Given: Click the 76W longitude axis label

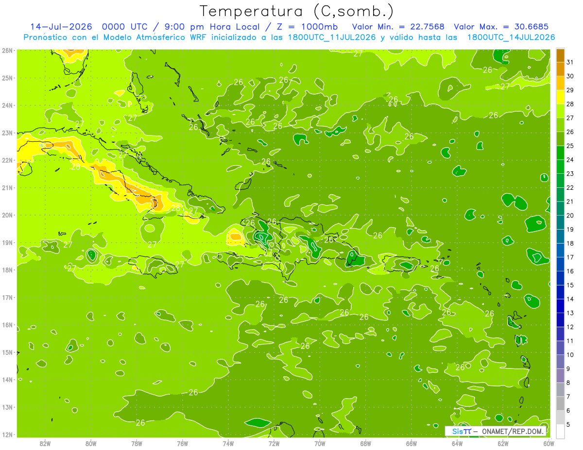Looking at the screenshot, I should [x=183, y=443].
